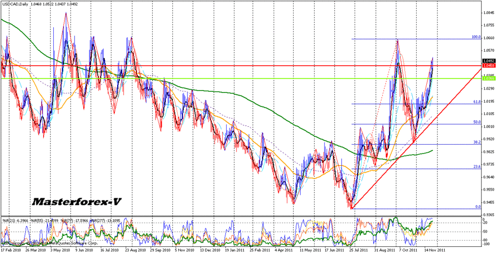This screenshot has height=253, width=496.
Task: Click the red price tag 1.0458
Action: [489, 65]
